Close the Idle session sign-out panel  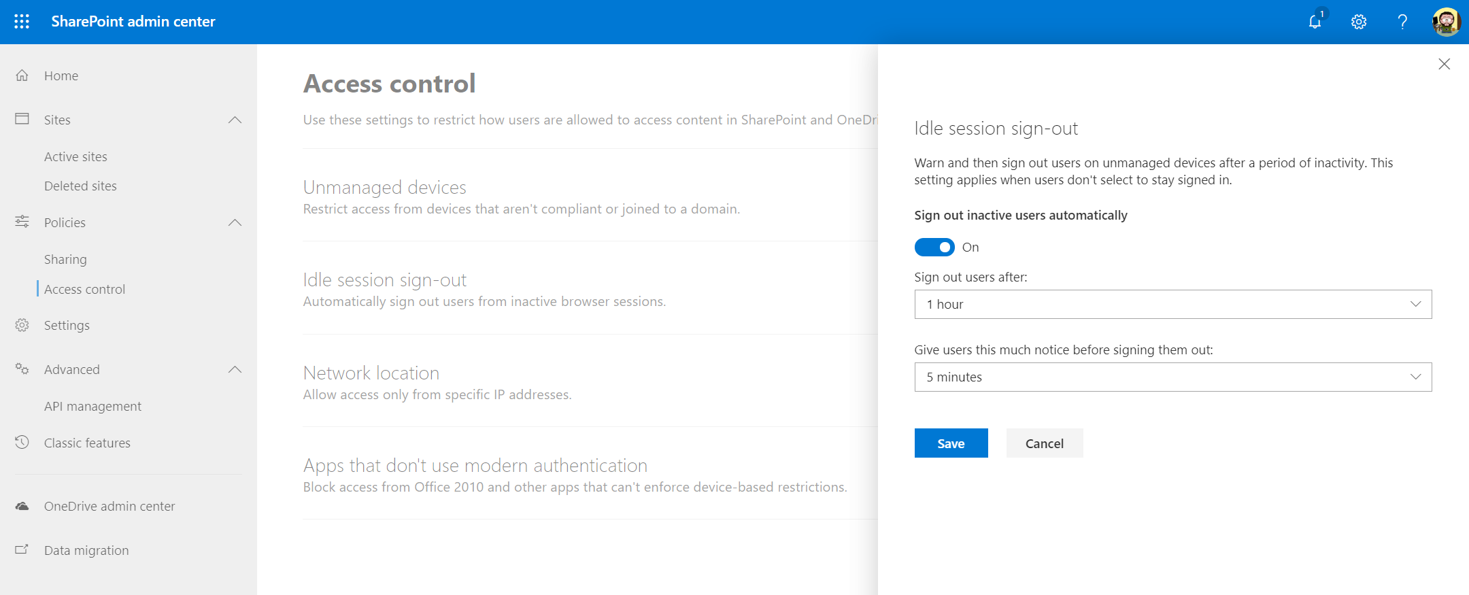1445,64
